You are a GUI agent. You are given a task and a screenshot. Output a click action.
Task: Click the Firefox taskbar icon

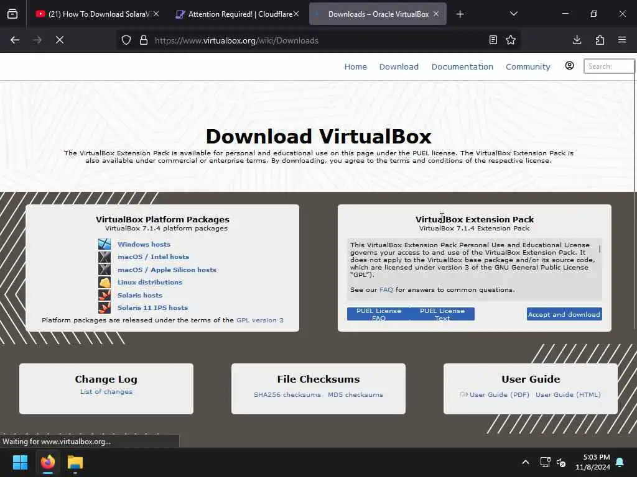click(x=47, y=462)
